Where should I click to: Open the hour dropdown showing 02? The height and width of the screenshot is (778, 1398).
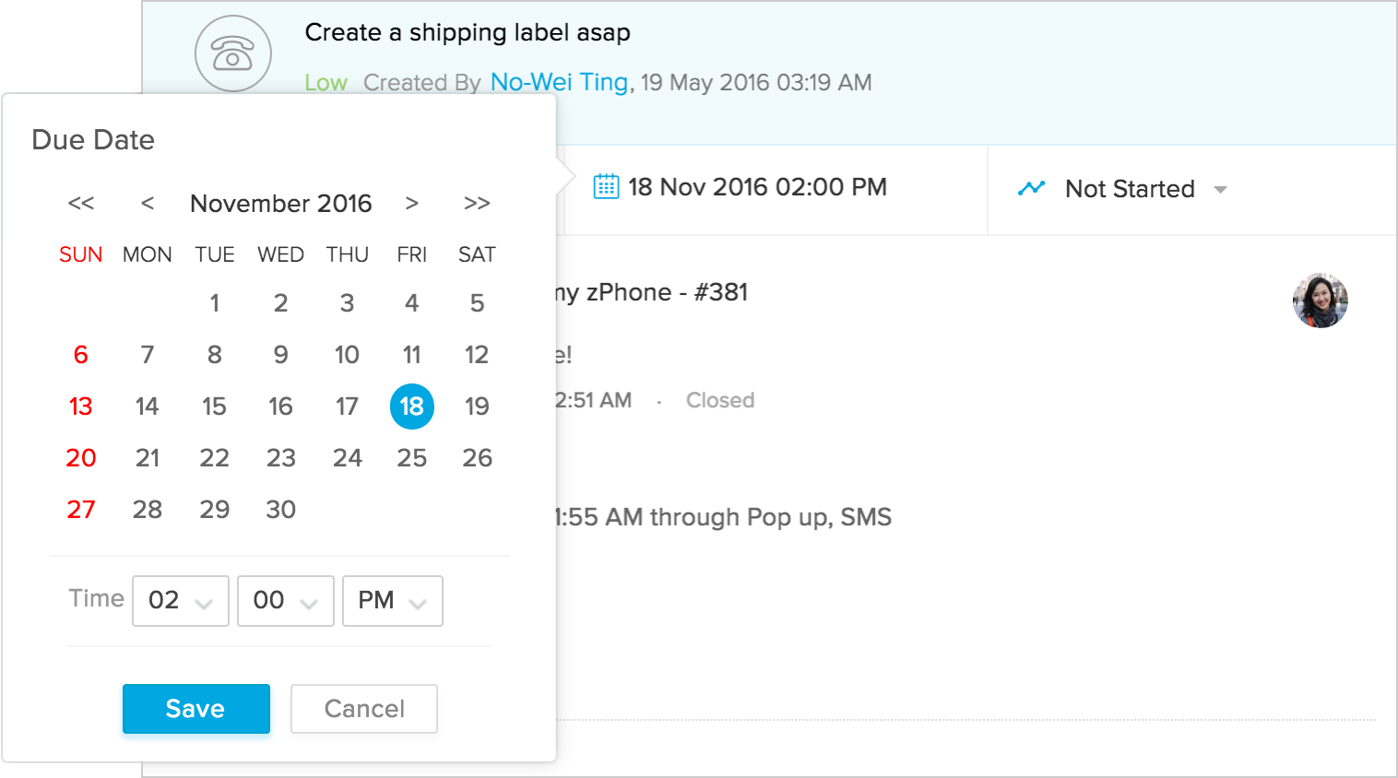(181, 601)
